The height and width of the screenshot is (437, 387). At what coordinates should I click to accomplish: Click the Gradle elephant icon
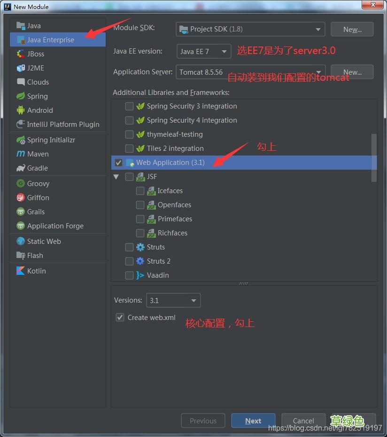click(20, 168)
